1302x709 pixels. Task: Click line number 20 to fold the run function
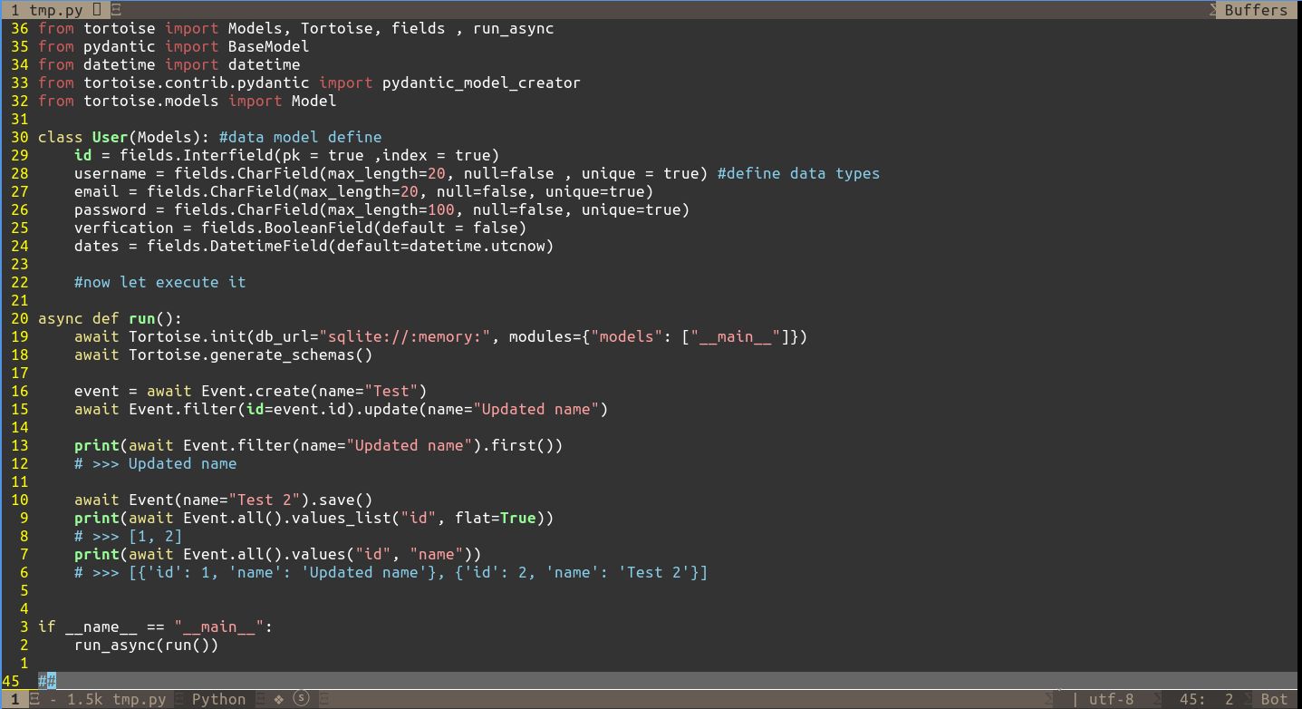point(20,318)
